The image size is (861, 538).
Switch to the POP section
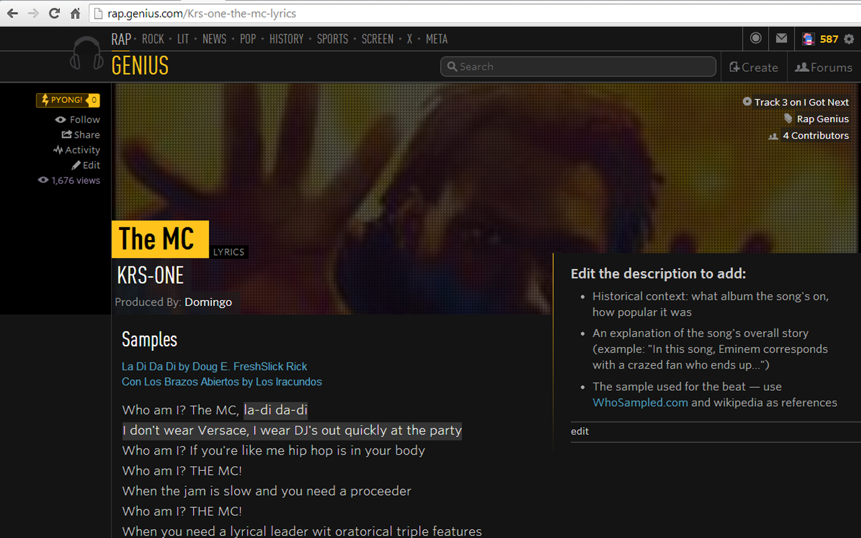(x=248, y=39)
